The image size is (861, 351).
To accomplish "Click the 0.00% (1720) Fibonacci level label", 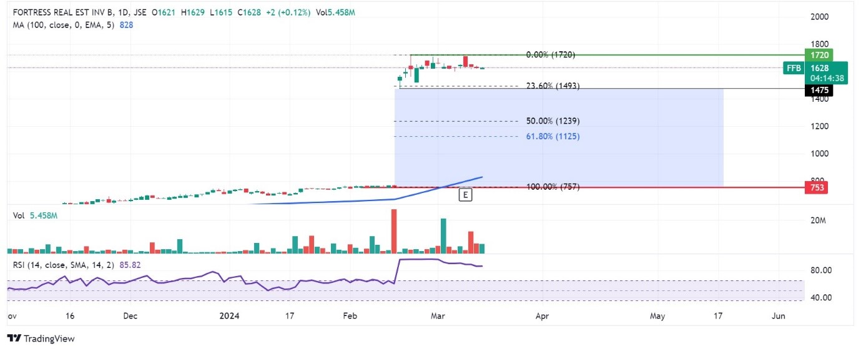I will coord(550,55).
